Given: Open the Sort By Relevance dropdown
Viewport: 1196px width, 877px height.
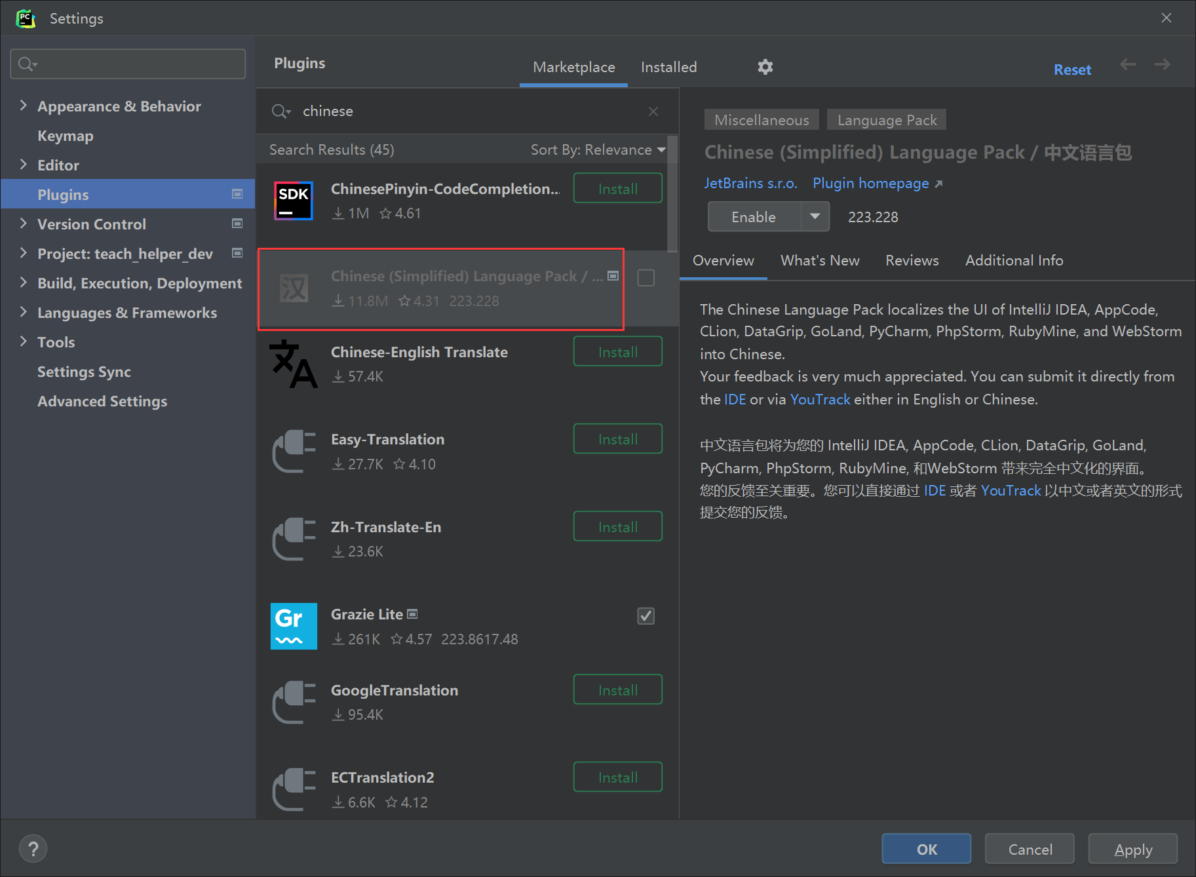Looking at the screenshot, I should [597, 150].
